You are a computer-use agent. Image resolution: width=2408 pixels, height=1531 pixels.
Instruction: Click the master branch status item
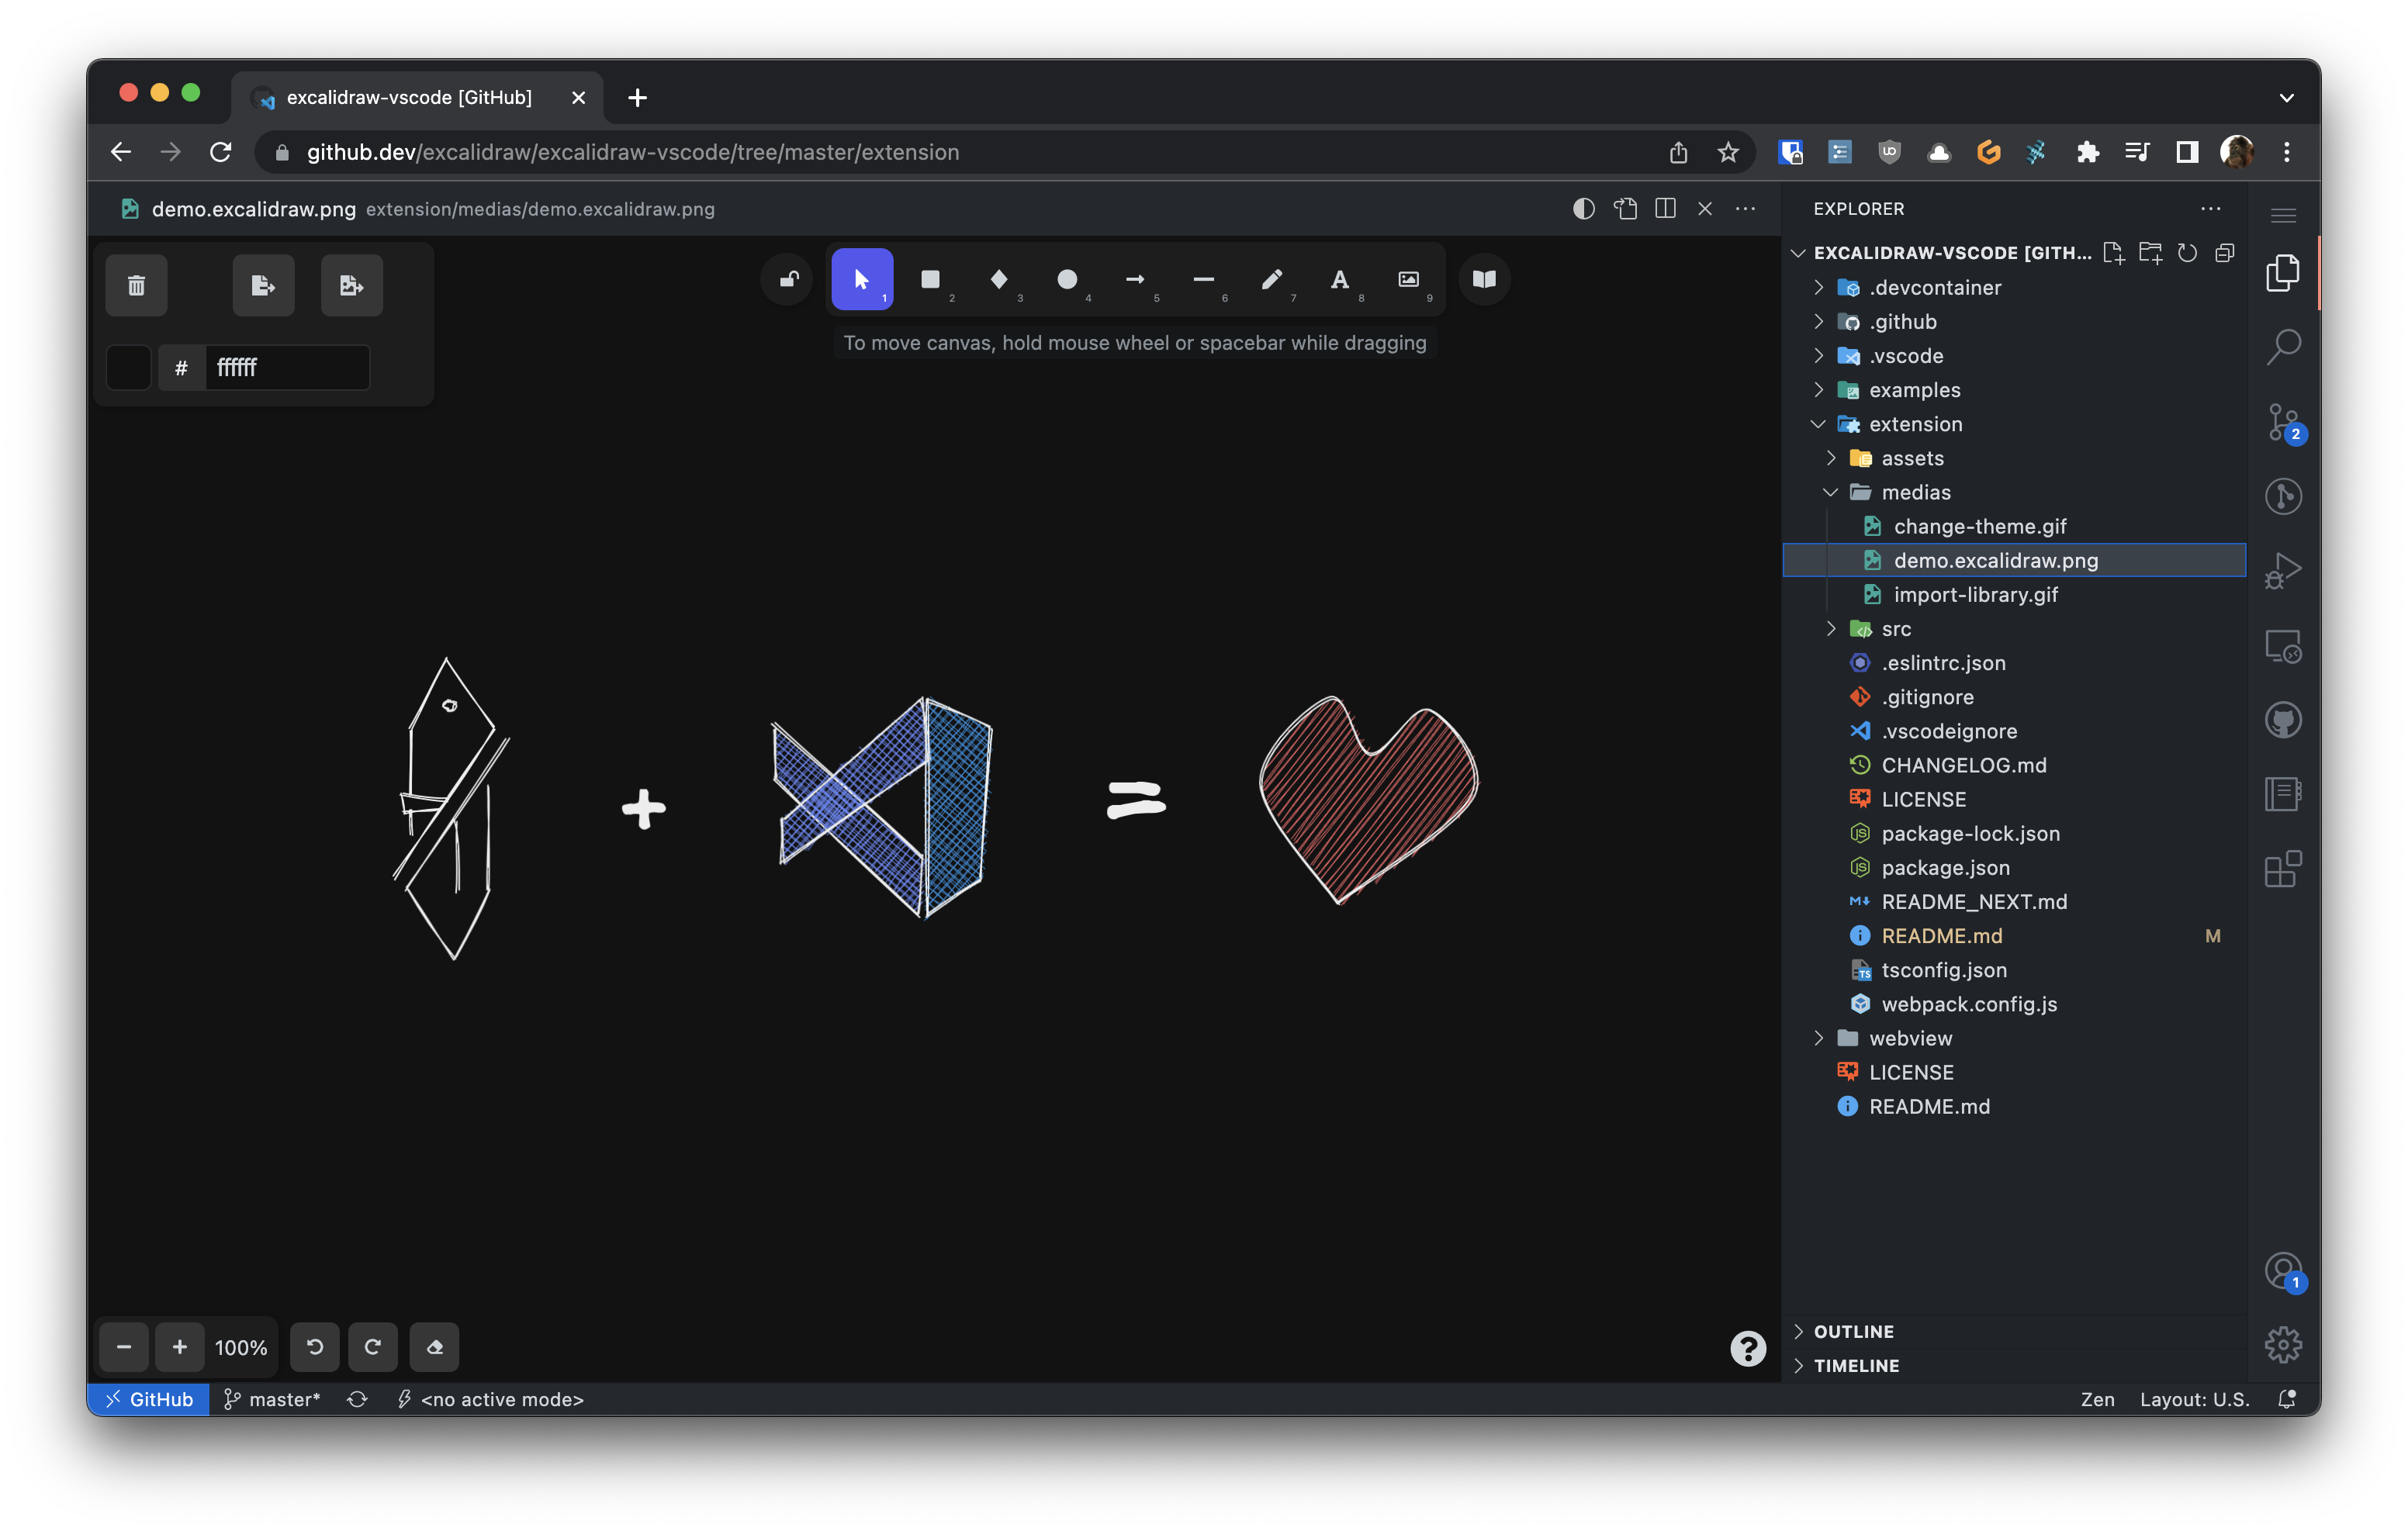pos(272,1399)
